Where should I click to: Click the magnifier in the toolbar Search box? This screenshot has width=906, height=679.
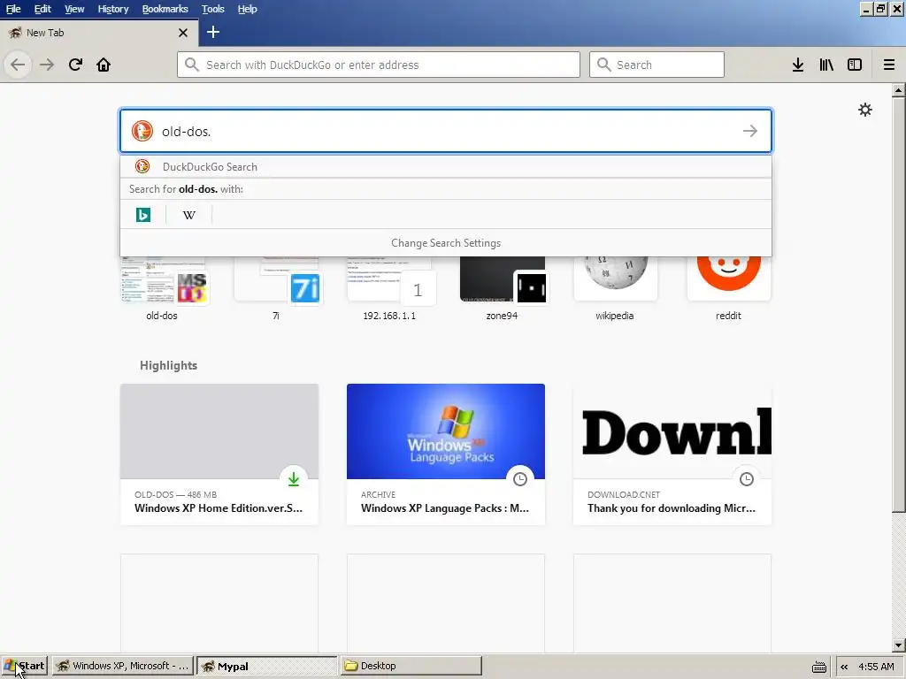pos(603,65)
